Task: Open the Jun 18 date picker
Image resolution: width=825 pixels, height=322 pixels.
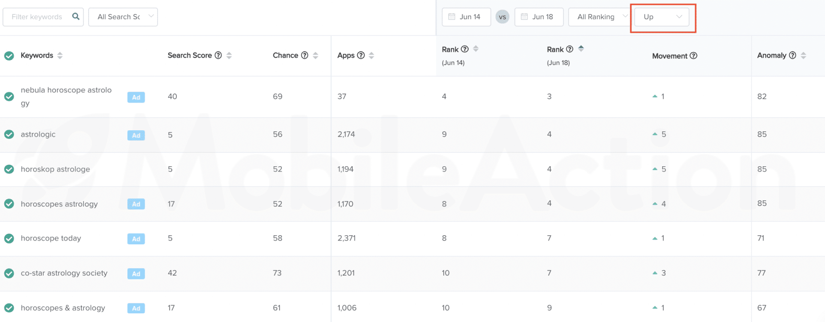Action: [539, 17]
